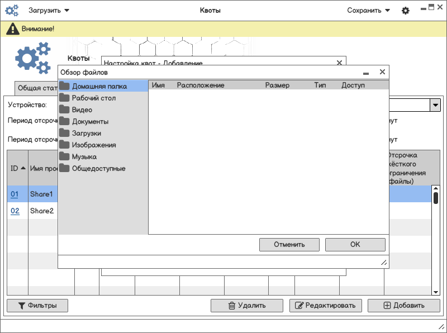Click scroll up arrow in quotas table
This screenshot has height=333, width=447.
point(436,188)
